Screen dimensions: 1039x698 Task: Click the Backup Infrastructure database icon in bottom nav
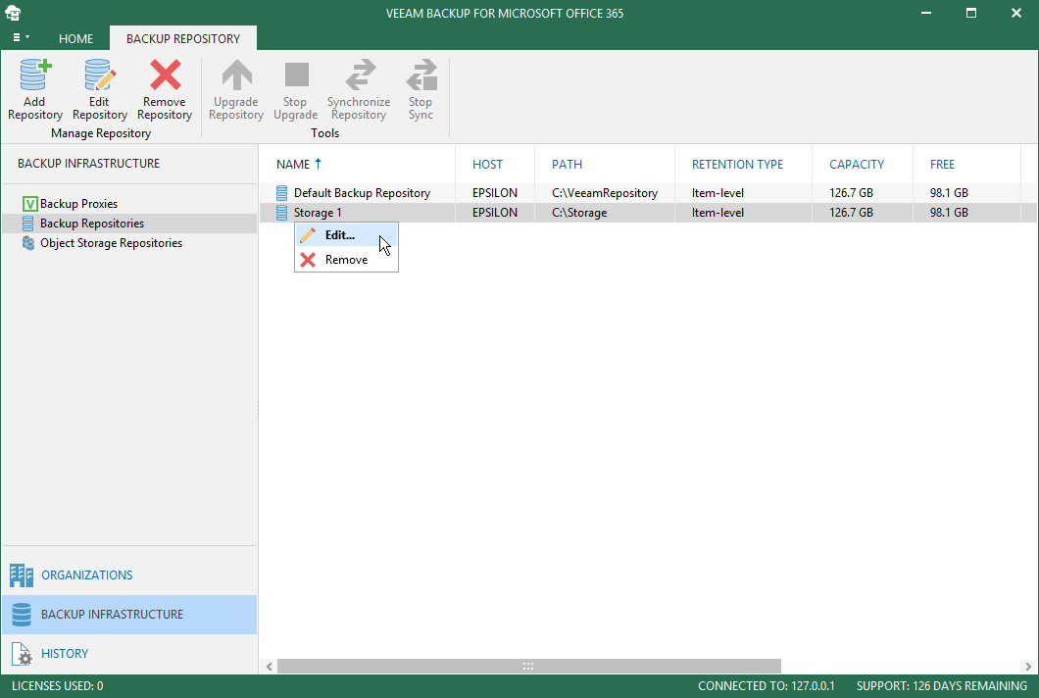tap(22, 615)
